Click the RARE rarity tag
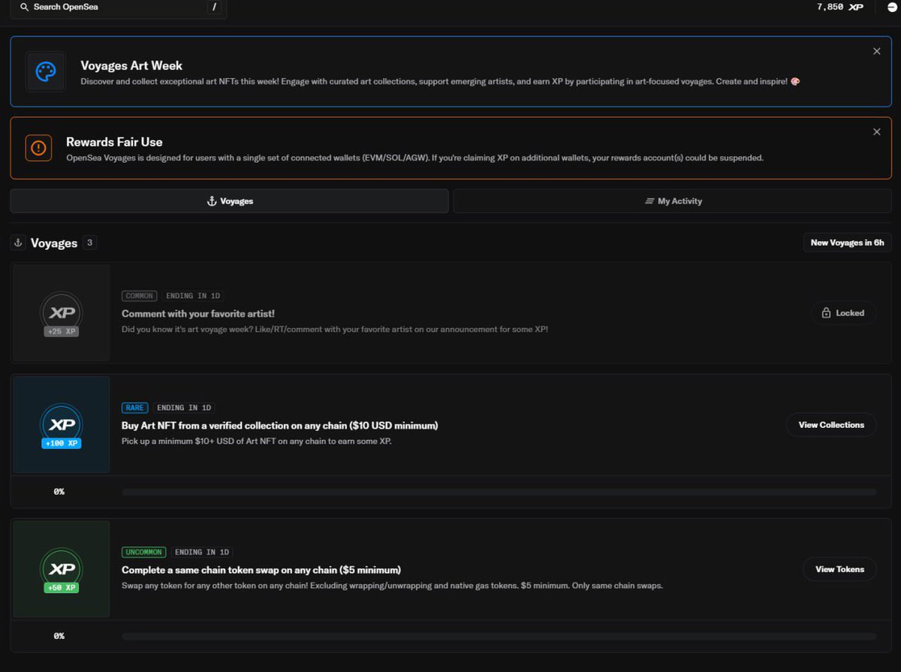 135,408
